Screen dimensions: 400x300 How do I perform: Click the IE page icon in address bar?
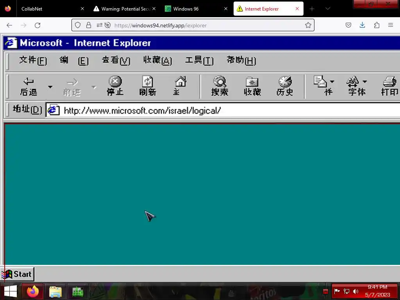pos(54,110)
